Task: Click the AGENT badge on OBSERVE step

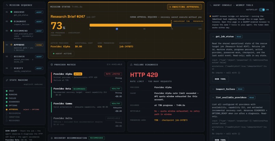Action: point(39,12)
